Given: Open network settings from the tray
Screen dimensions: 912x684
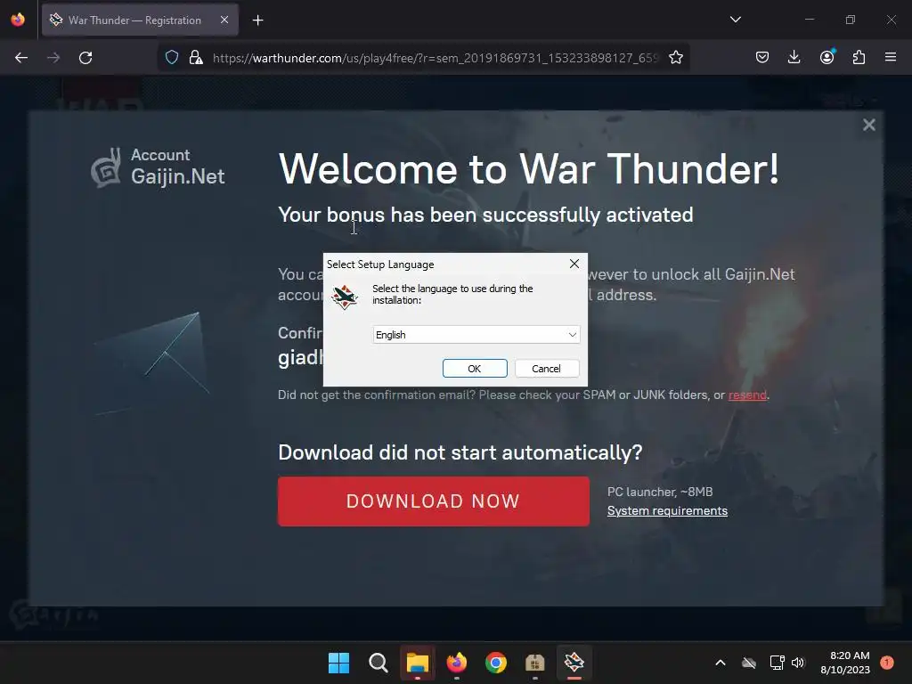Looking at the screenshot, I should coord(777,663).
